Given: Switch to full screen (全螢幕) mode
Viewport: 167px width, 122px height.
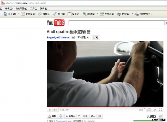Looking at the screenshot, I should pos(107,14).
